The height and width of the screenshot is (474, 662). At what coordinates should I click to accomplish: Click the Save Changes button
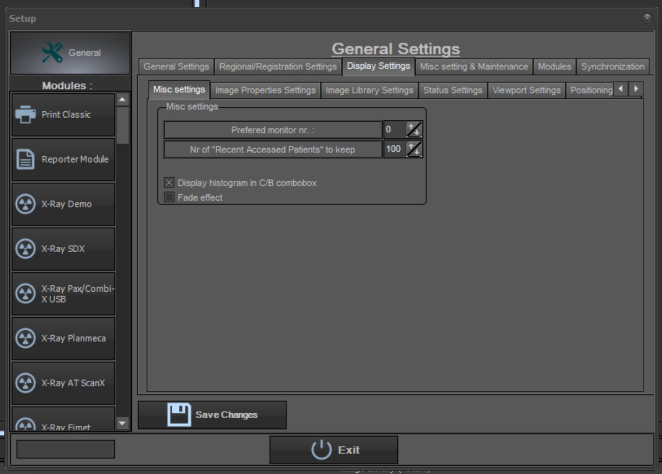tap(211, 414)
